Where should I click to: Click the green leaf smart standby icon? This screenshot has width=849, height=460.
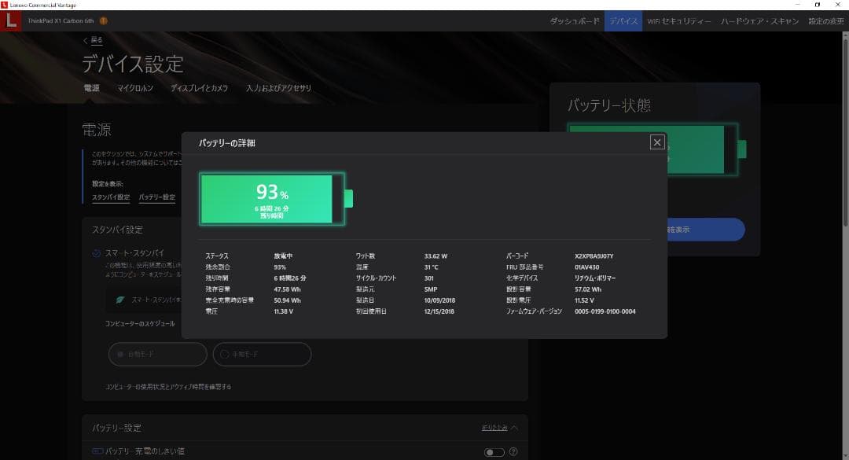pyautogui.click(x=120, y=300)
